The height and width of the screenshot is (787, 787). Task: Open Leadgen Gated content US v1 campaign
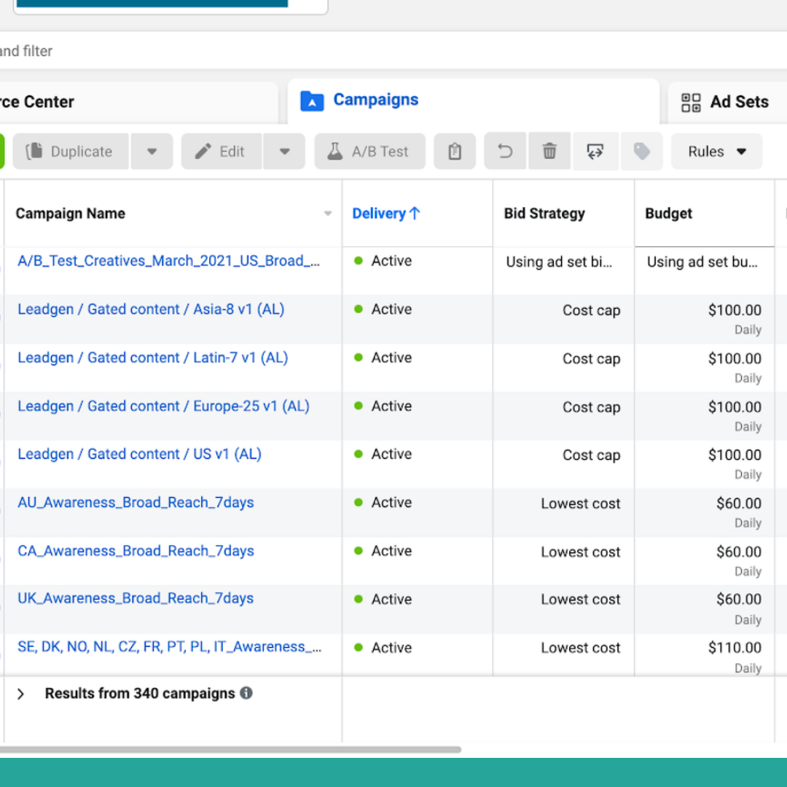(139, 454)
